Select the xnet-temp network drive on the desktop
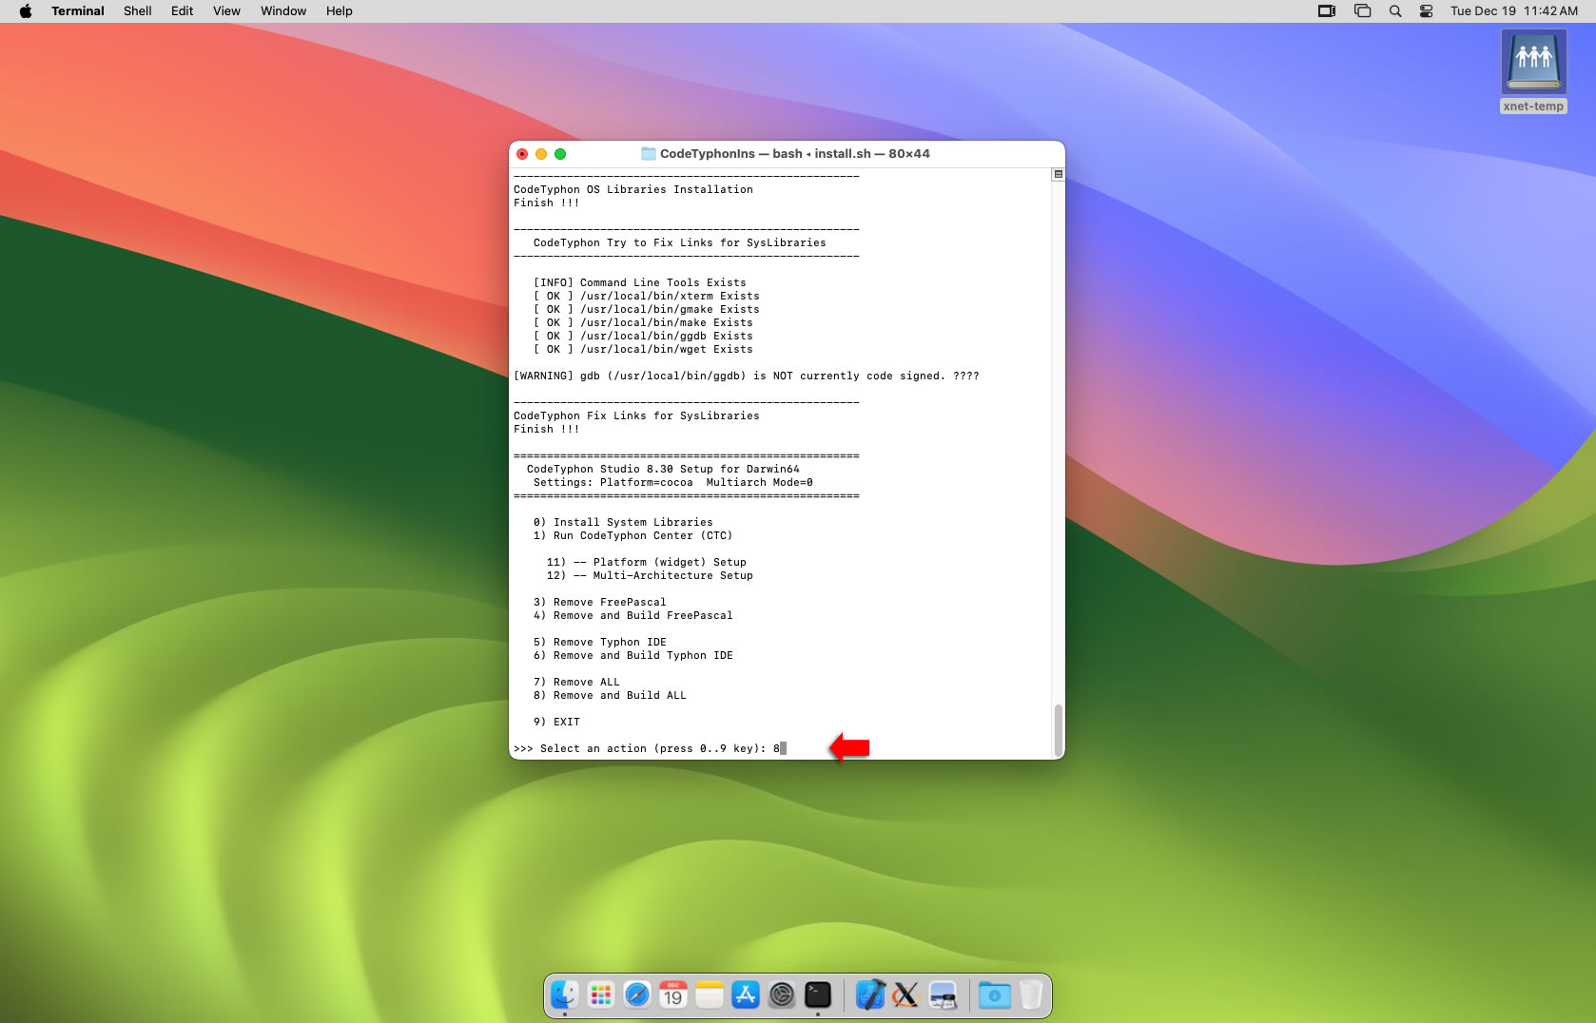The width and height of the screenshot is (1596, 1023). click(x=1533, y=71)
